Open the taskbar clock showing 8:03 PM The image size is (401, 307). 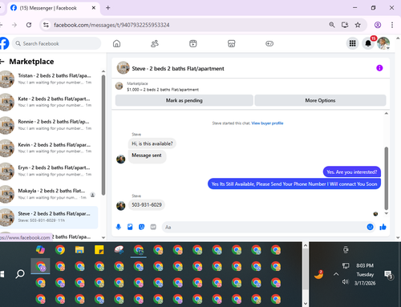(365, 274)
